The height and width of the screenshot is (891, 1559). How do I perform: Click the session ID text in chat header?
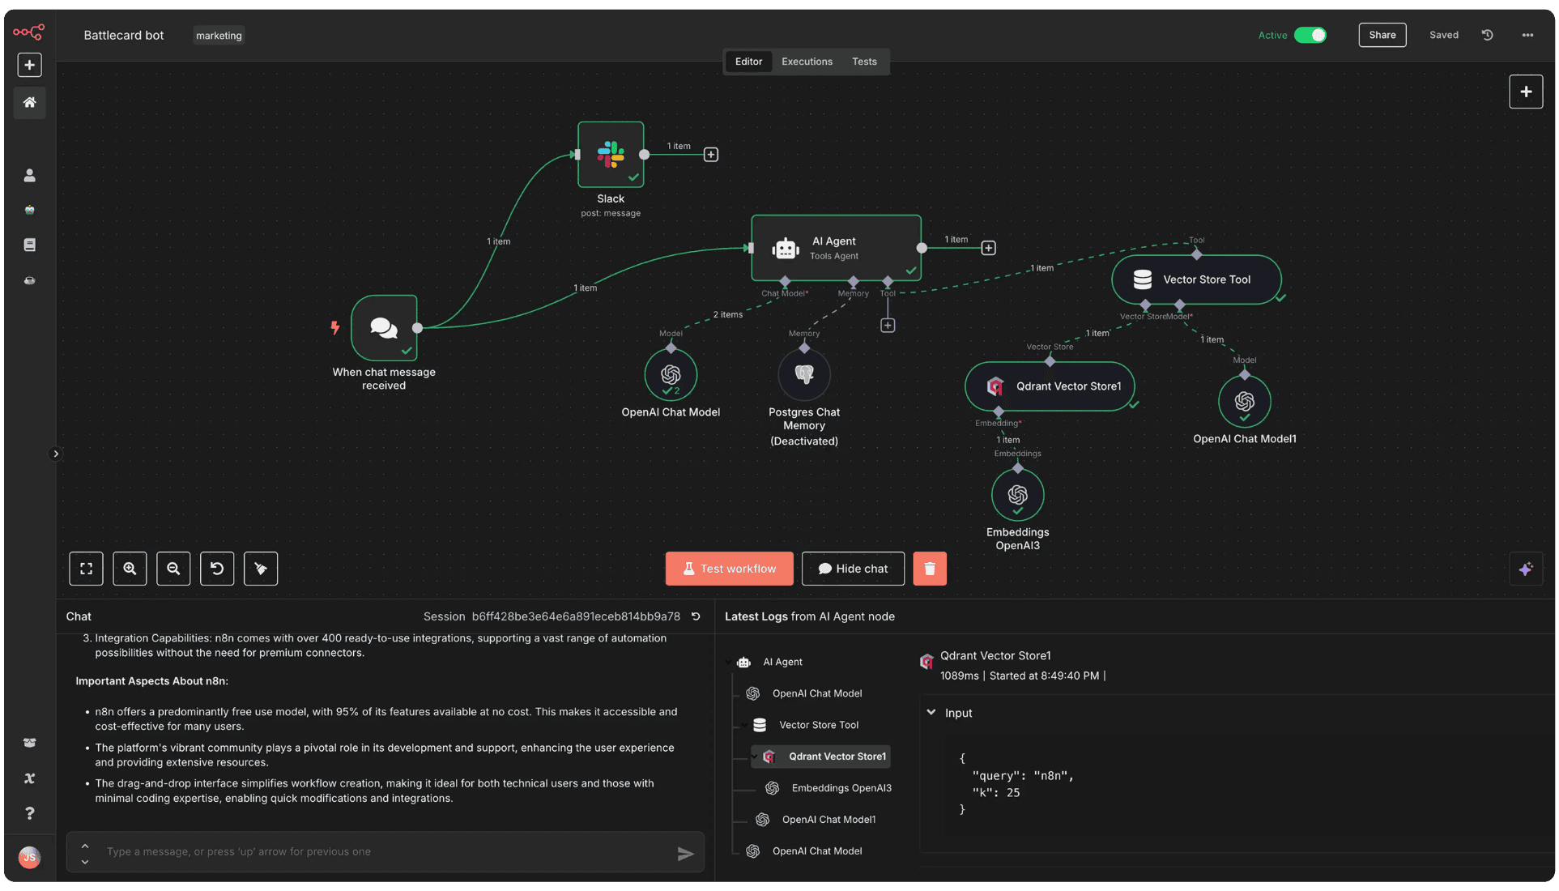coord(576,616)
